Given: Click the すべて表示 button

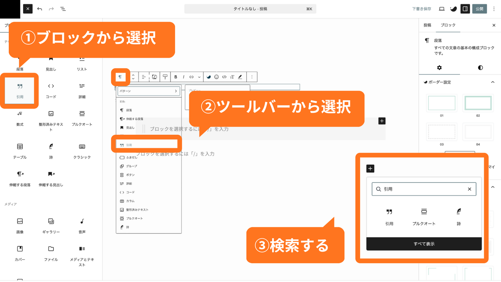Looking at the screenshot, I should [x=424, y=244].
